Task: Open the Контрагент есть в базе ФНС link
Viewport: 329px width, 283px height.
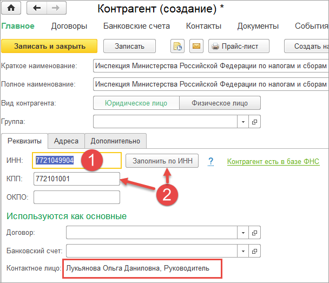Action: [273, 161]
